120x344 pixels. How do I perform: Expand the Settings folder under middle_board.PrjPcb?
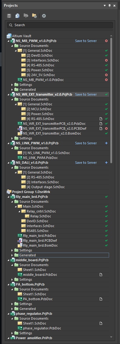pos(12,279)
